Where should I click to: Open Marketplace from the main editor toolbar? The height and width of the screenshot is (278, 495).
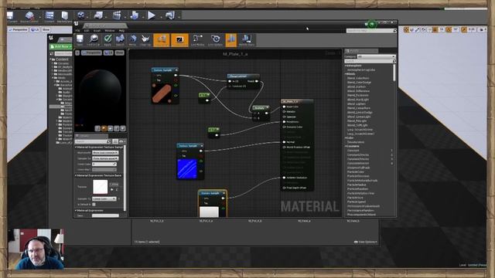pos(65,17)
